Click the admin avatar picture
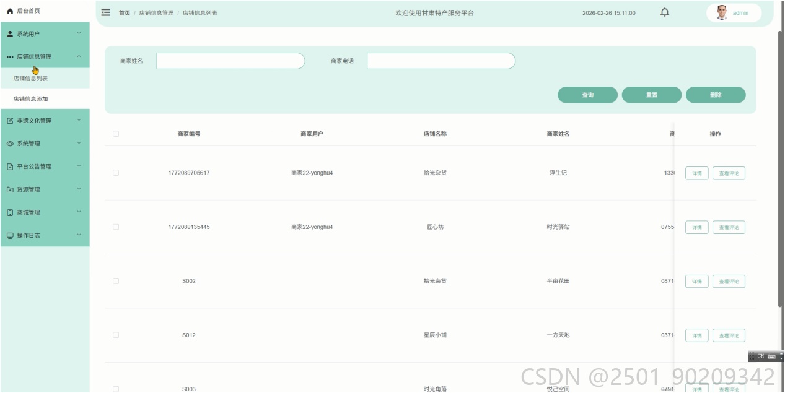This screenshot has width=785, height=393. point(721,12)
